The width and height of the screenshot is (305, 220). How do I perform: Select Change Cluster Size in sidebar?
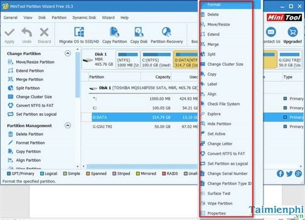(x=34, y=97)
